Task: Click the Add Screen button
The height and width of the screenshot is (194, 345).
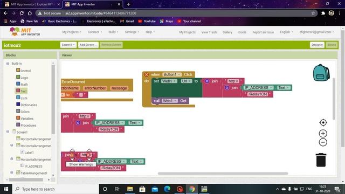Action: pos(88,45)
